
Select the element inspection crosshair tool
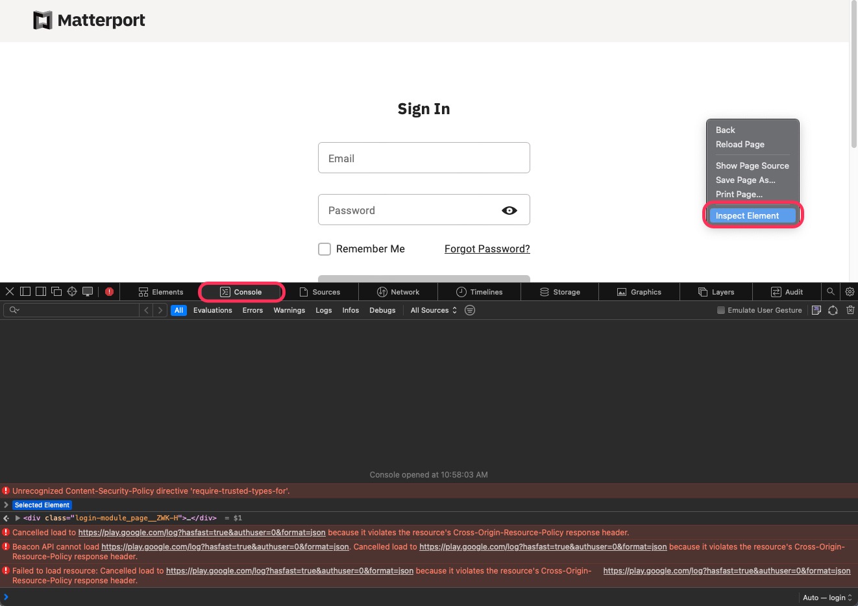click(x=72, y=291)
